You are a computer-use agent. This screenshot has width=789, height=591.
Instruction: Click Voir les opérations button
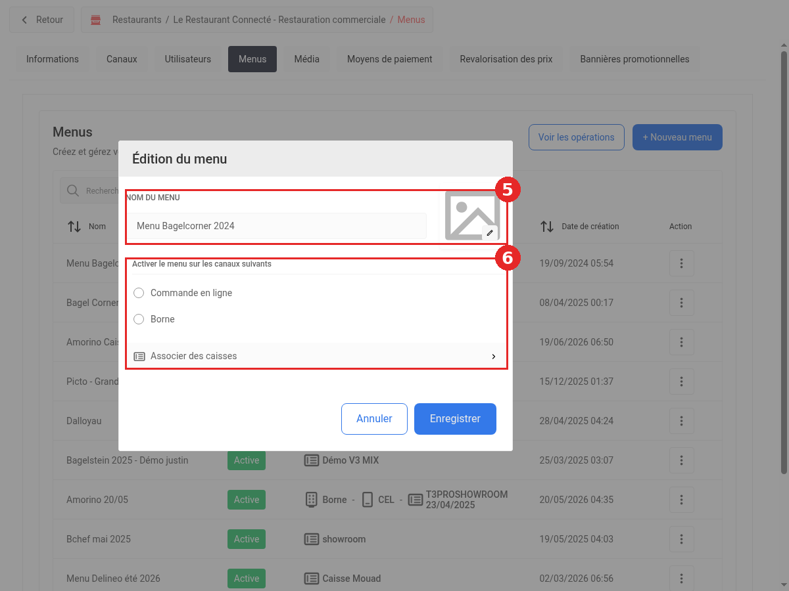pos(576,137)
